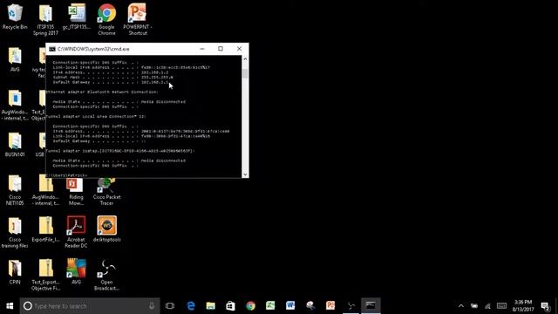Launch Cisco Packet Tracer desktop shortcut

pyautogui.click(x=106, y=192)
